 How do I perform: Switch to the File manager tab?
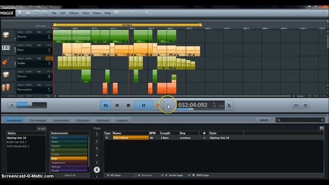(38, 120)
